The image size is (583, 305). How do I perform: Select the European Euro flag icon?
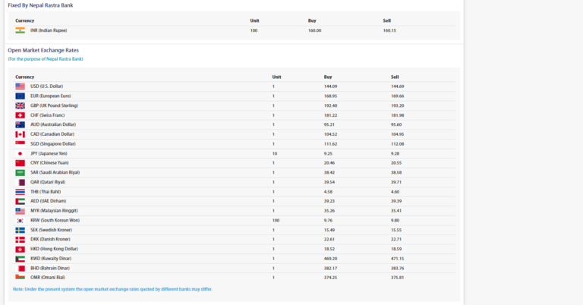[x=20, y=96]
